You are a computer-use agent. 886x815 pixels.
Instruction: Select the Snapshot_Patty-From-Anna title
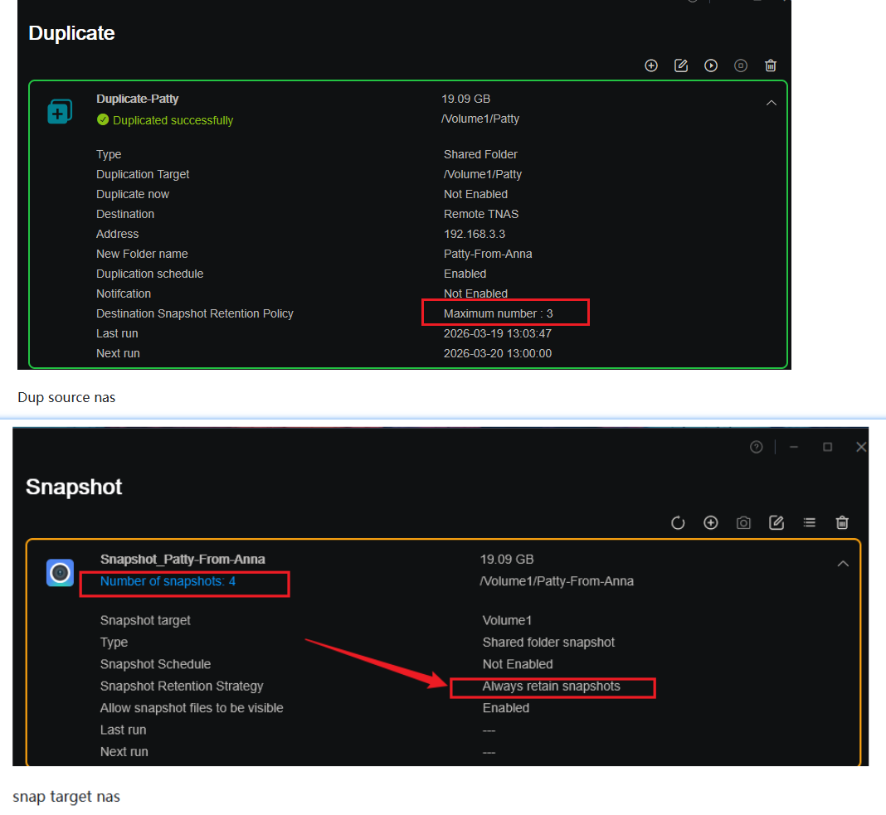(x=183, y=559)
